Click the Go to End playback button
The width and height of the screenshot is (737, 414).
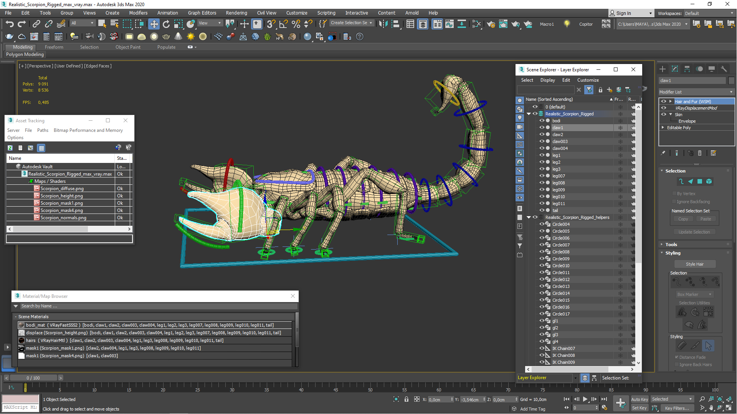coord(604,399)
